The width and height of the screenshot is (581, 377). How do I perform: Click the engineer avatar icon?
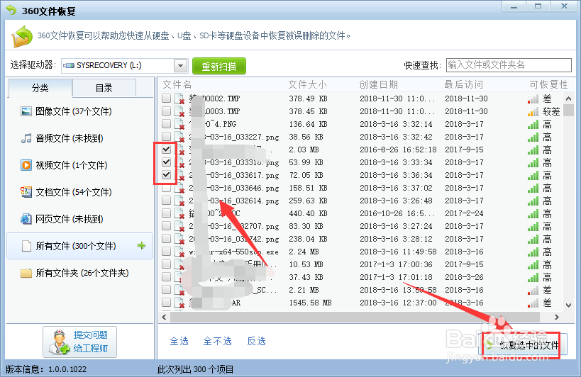(x=60, y=342)
